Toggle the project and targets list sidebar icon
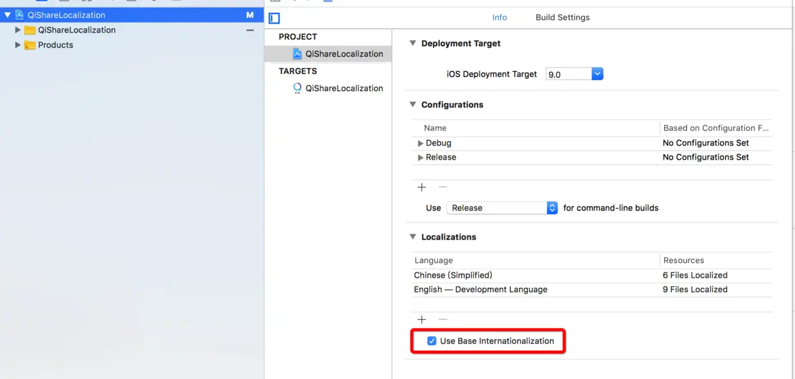The height and width of the screenshot is (379, 795). coord(274,18)
